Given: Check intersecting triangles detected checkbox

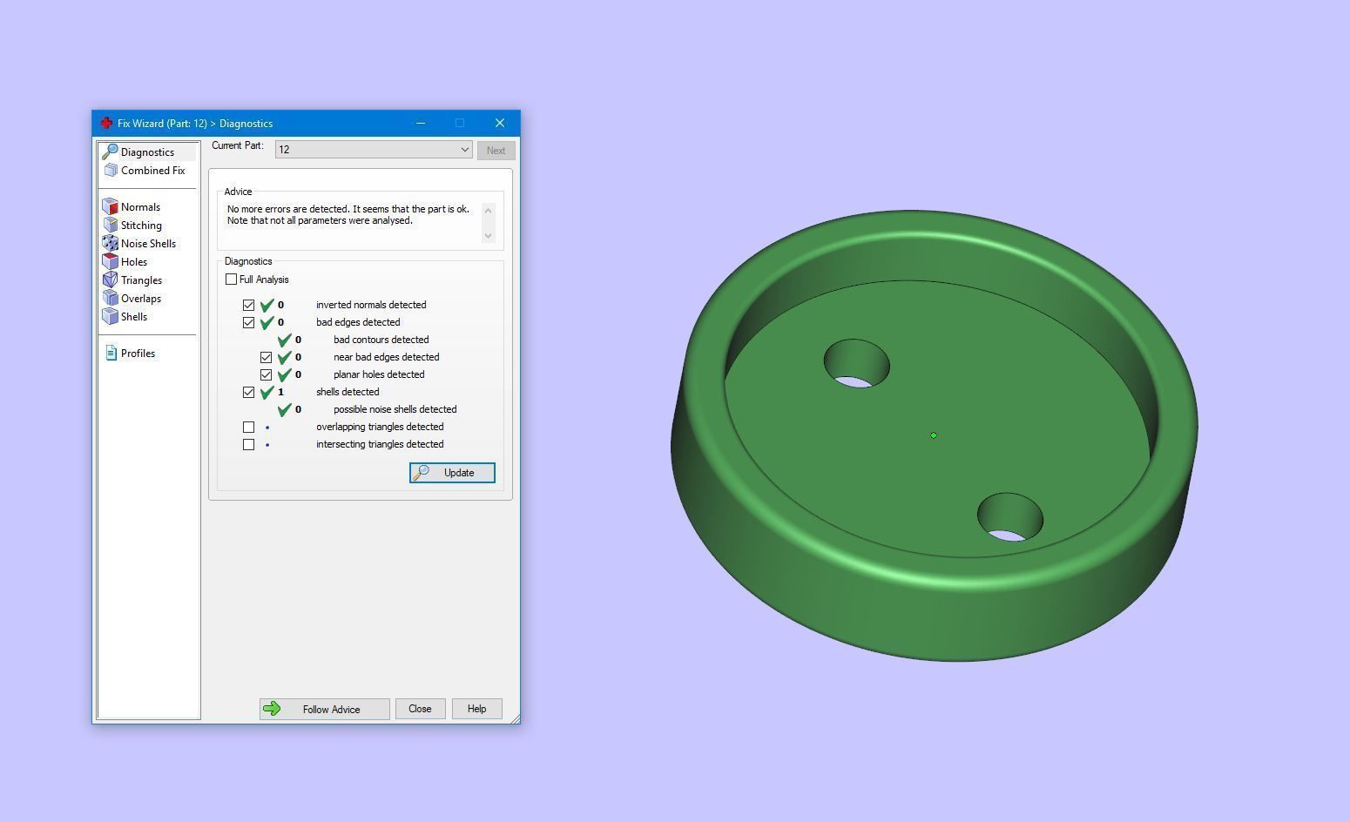Looking at the screenshot, I should click(x=248, y=445).
